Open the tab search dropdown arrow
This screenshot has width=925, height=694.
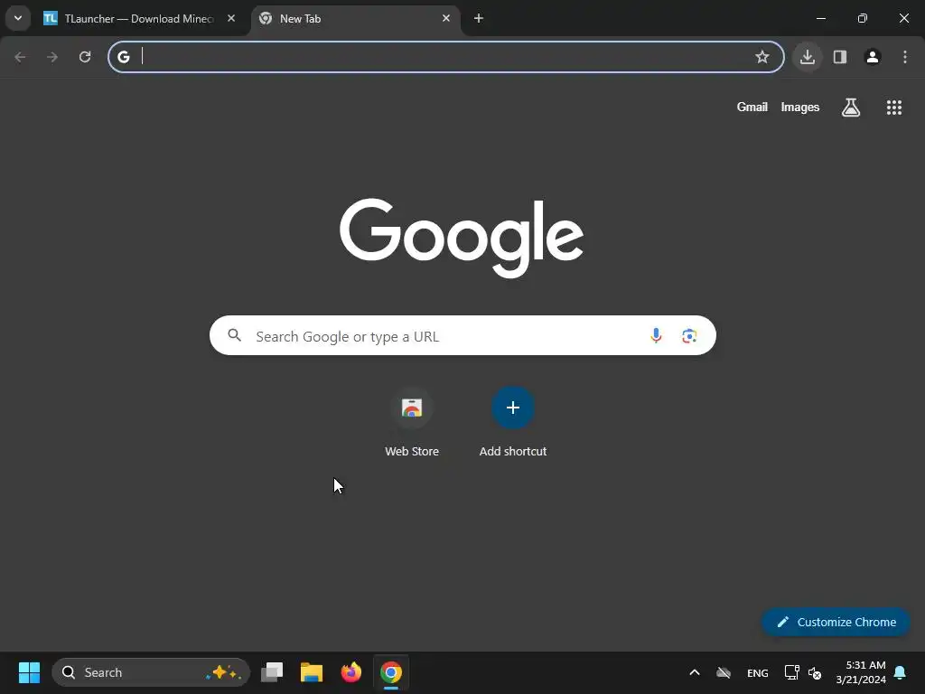[18, 18]
